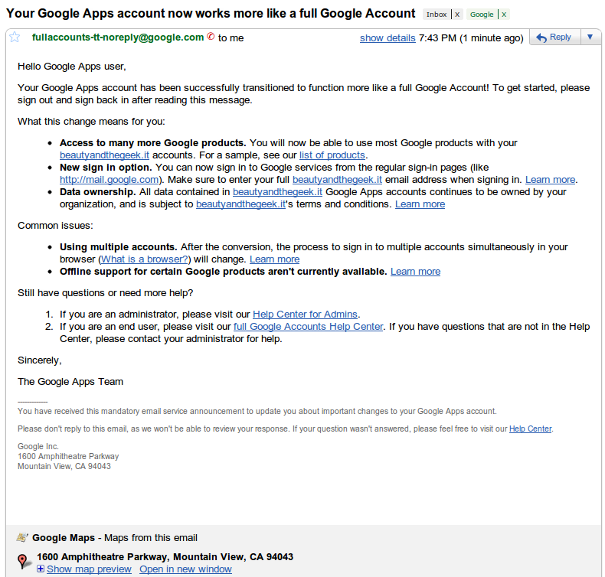Click the Reply arrow icon
The image size is (605, 577).
pyautogui.click(x=541, y=37)
